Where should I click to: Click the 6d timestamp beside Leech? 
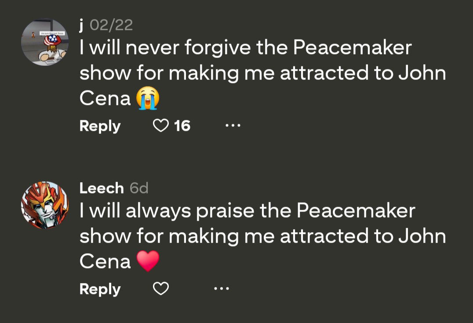(139, 188)
